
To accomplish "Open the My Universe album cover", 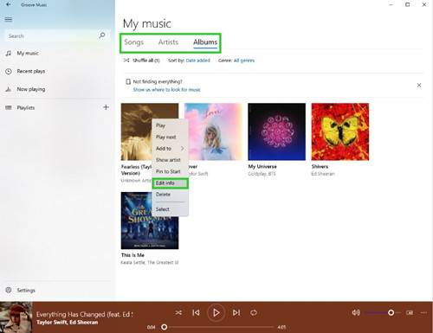I will (x=276, y=131).
